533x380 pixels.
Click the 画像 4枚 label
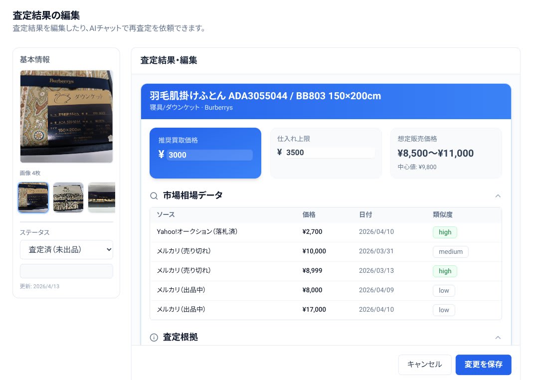click(x=30, y=173)
